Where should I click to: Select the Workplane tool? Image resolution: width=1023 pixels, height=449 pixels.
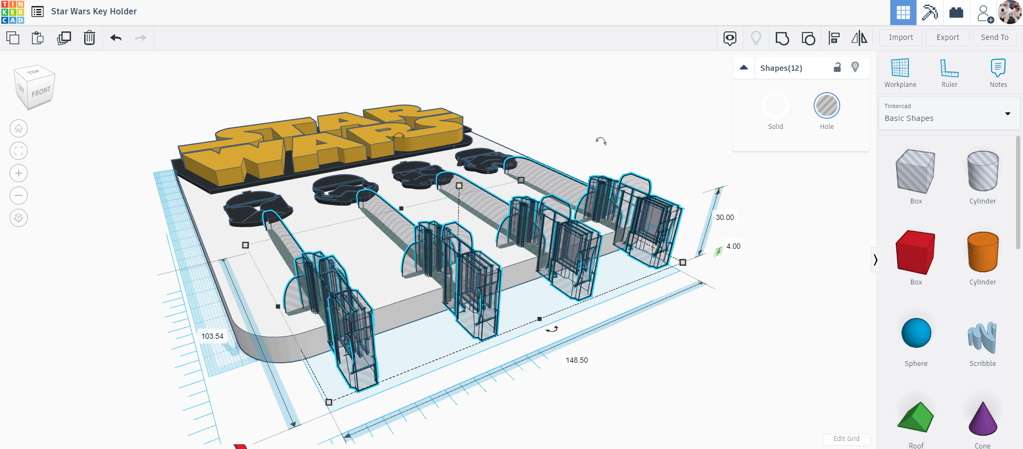[900, 73]
